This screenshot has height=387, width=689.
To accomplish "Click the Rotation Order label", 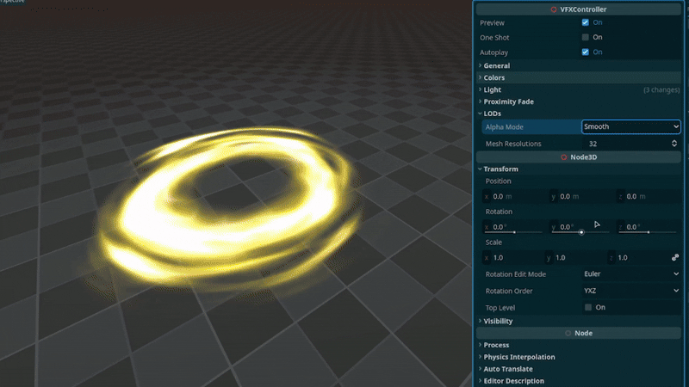I will [508, 291].
